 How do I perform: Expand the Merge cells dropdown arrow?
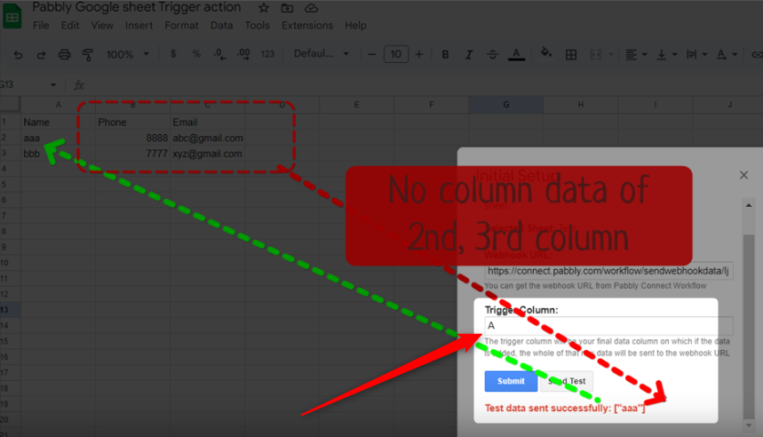611,54
